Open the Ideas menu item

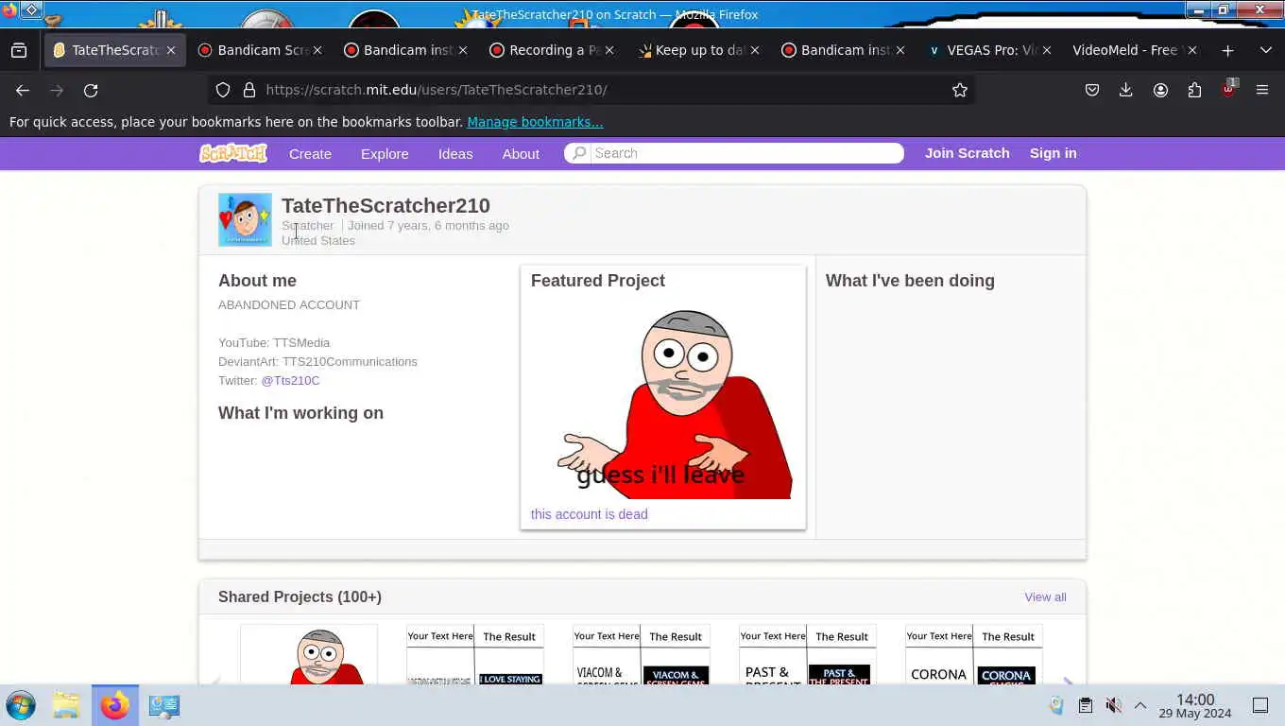455,153
